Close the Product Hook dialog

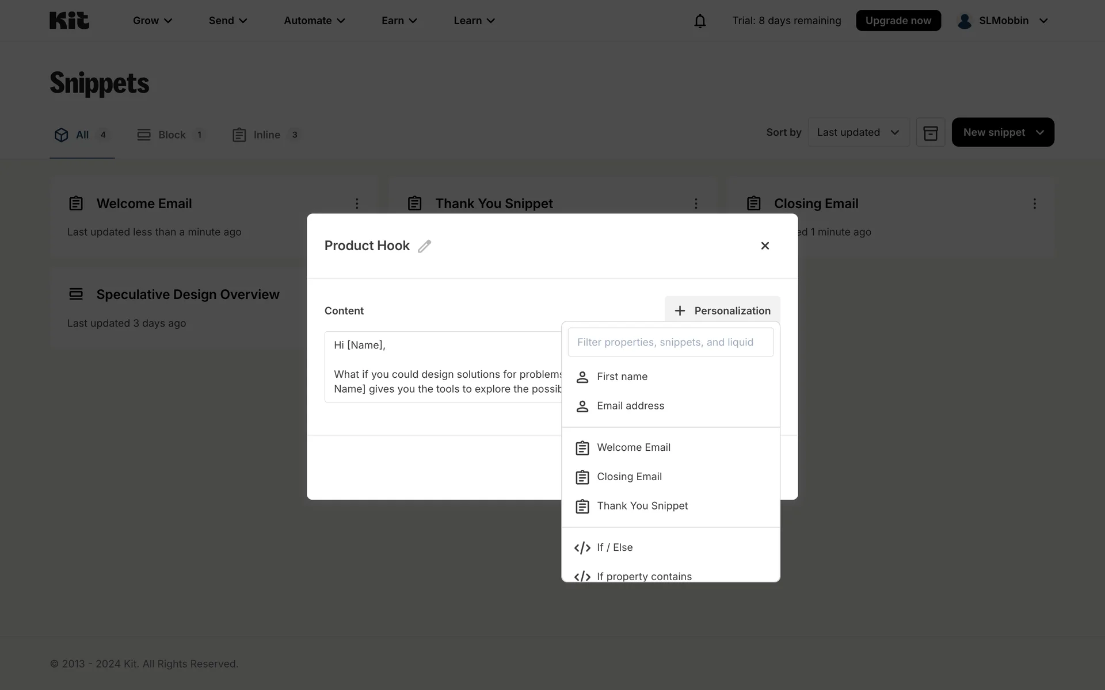tap(764, 246)
